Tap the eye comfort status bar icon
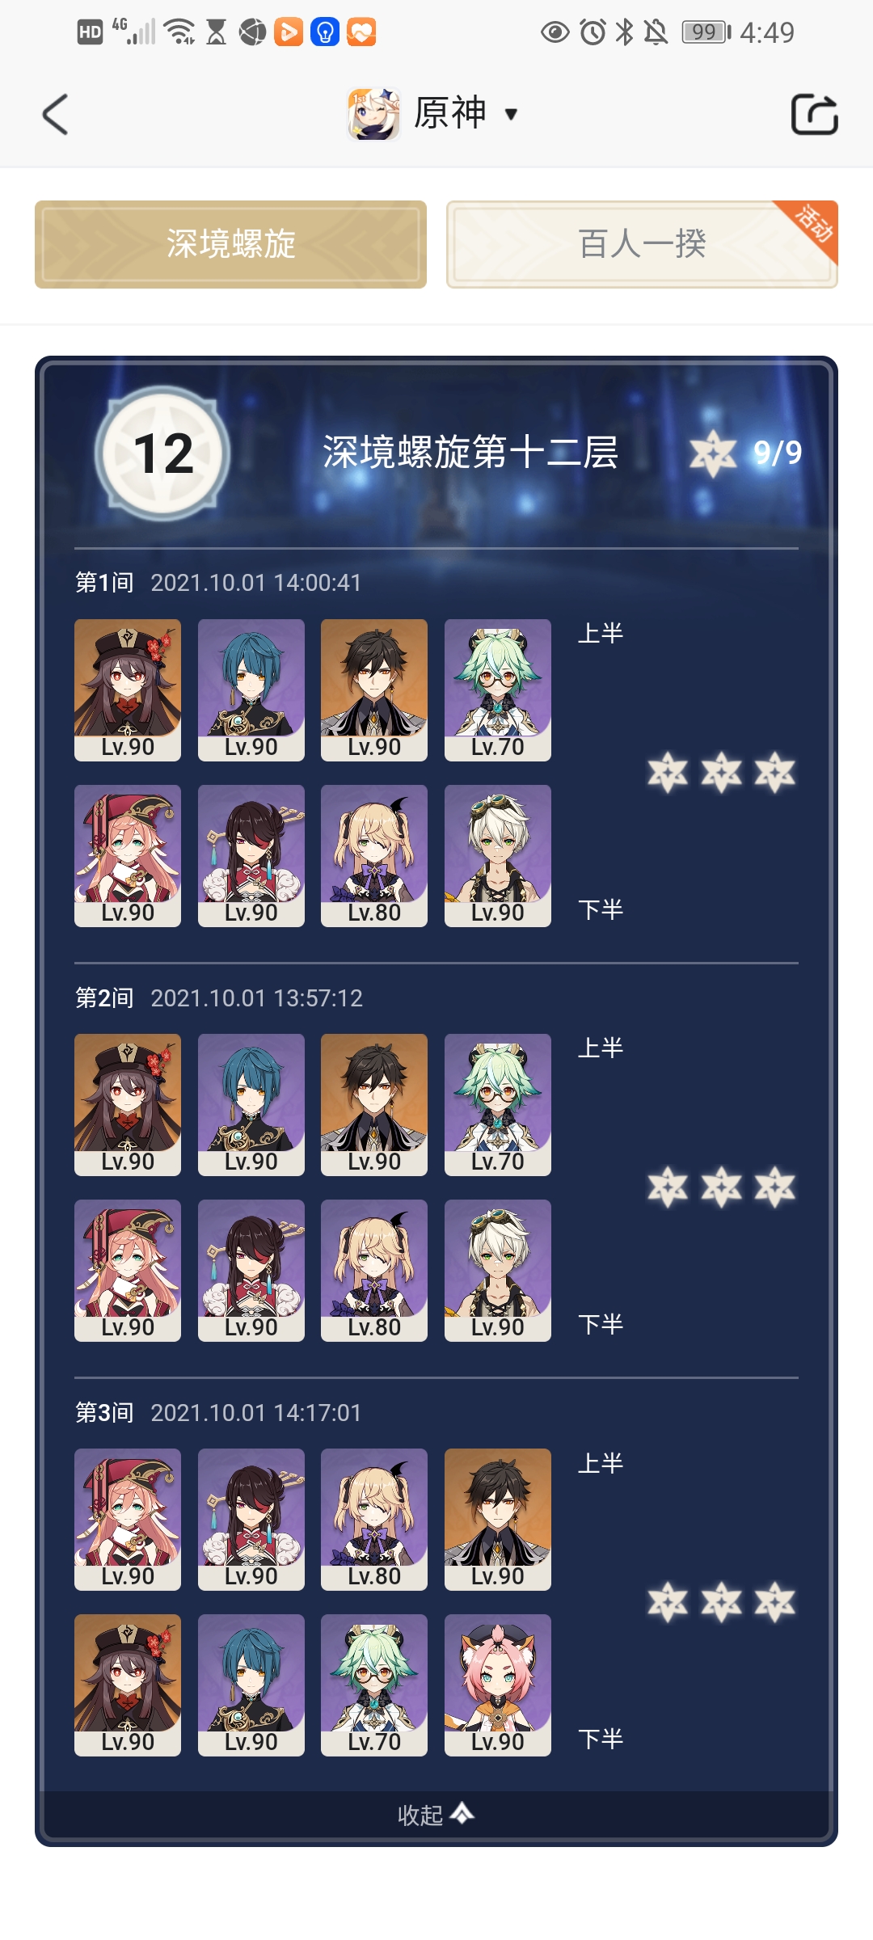Image resolution: width=873 pixels, height=1940 pixels. [555, 32]
